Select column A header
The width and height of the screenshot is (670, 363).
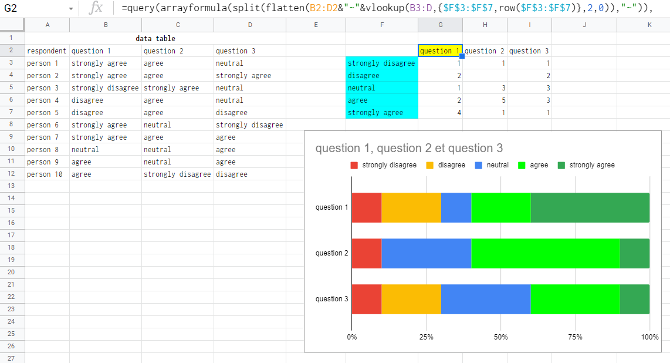point(48,25)
